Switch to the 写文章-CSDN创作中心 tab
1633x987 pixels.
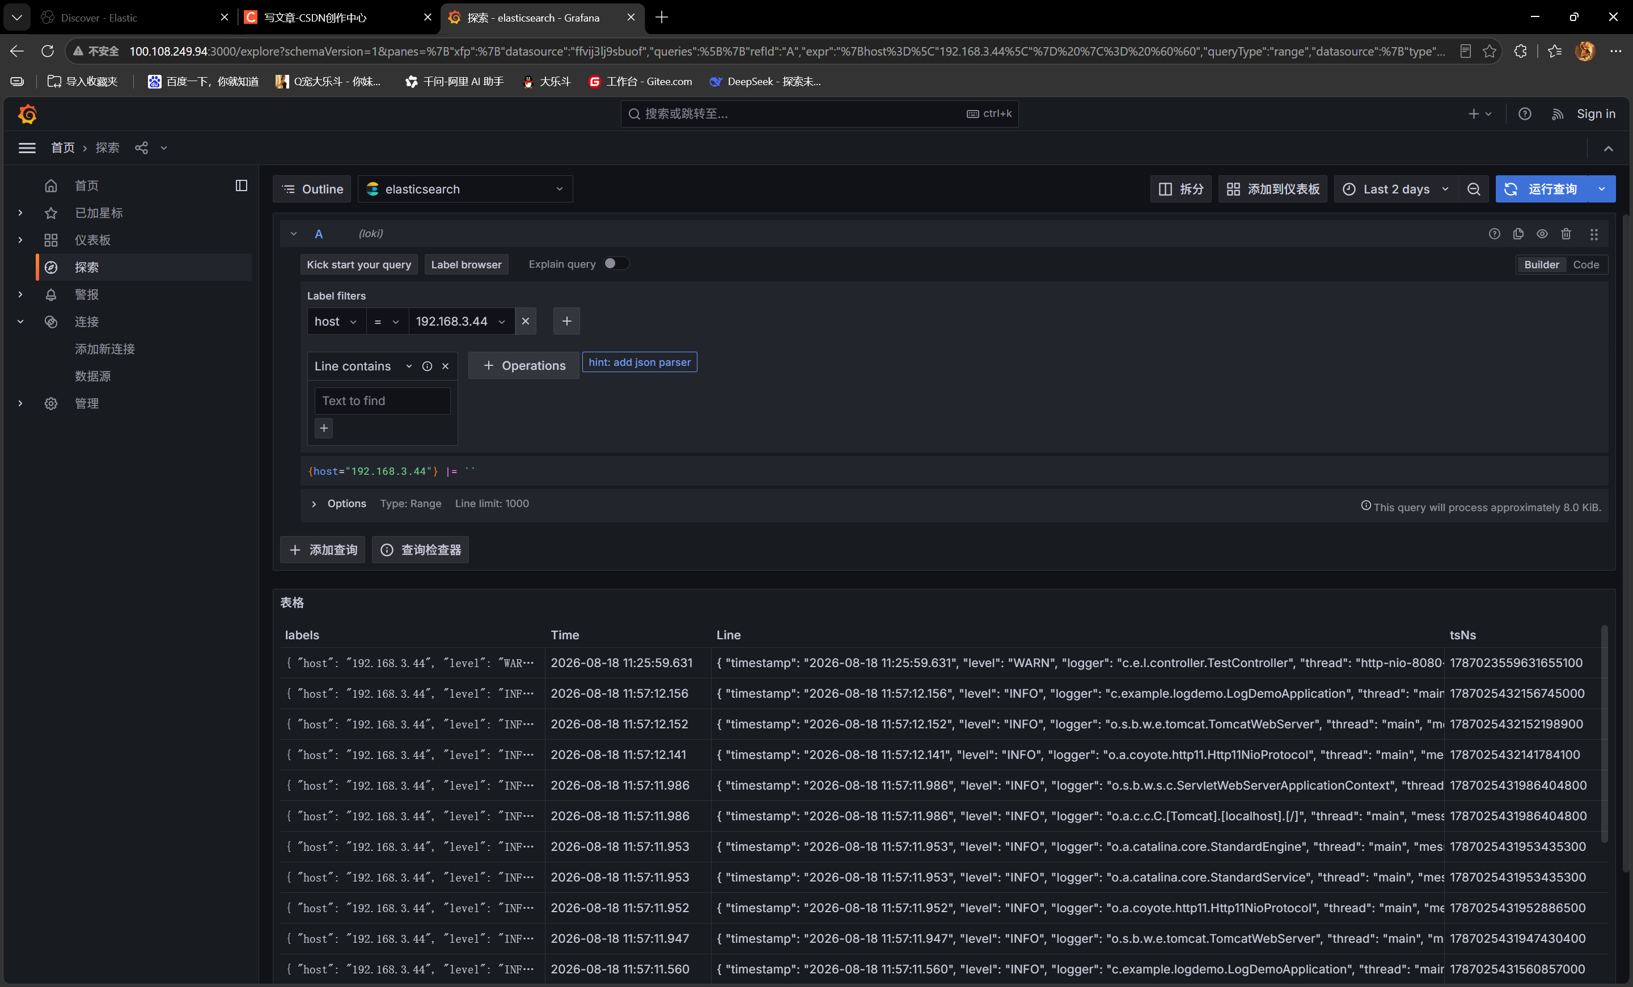coord(338,17)
